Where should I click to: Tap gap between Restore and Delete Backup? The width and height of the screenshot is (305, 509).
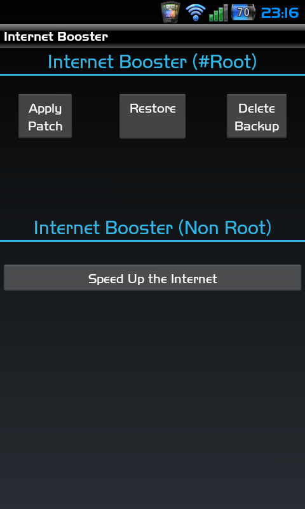(x=206, y=116)
